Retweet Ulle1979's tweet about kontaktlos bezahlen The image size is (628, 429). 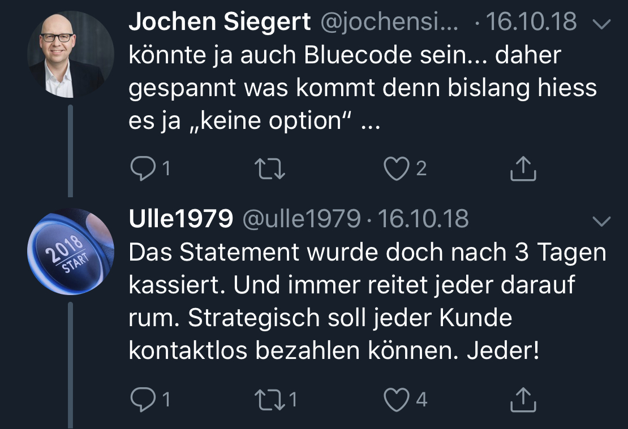(x=270, y=400)
